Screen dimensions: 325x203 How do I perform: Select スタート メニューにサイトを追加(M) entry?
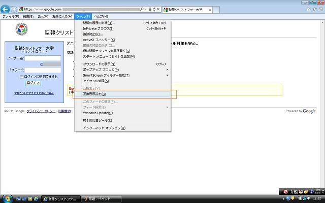pos(123,56)
